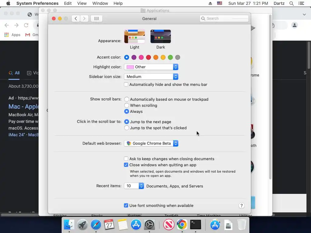The width and height of the screenshot is (311, 233).
Task: Show all preferences grid button
Action: pyautogui.click(x=97, y=19)
